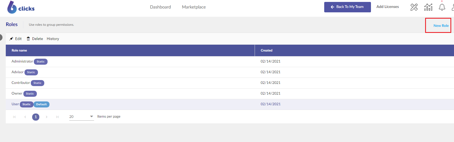454x142 pixels.
Task: Open the analytics chart icon
Action: click(428, 7)
